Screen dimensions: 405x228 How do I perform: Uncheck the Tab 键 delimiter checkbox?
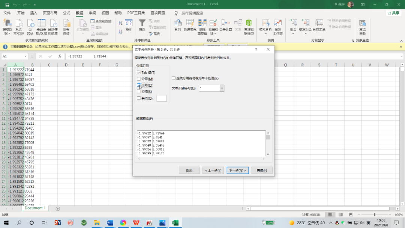coord(139,72)
